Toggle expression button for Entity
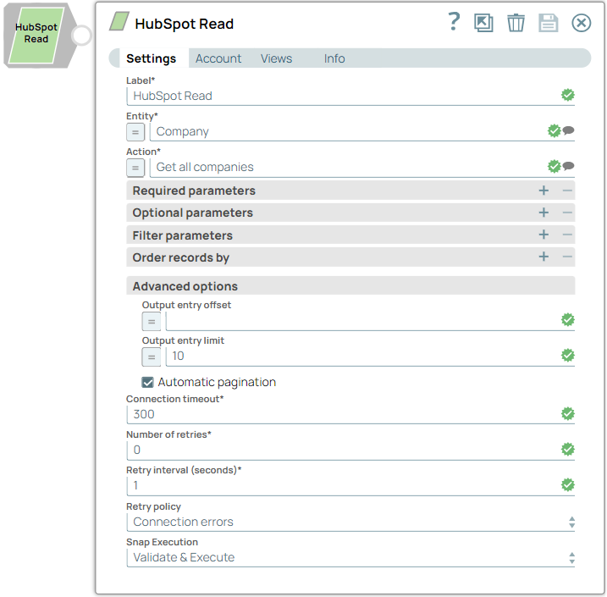607x597 pixels. pos(135,132)
